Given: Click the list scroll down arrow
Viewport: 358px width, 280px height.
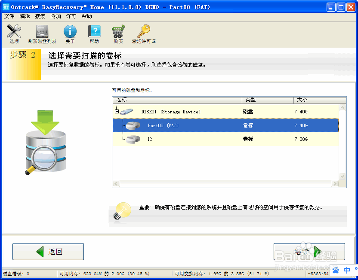Looking at the screenshot, I should 342,176.
